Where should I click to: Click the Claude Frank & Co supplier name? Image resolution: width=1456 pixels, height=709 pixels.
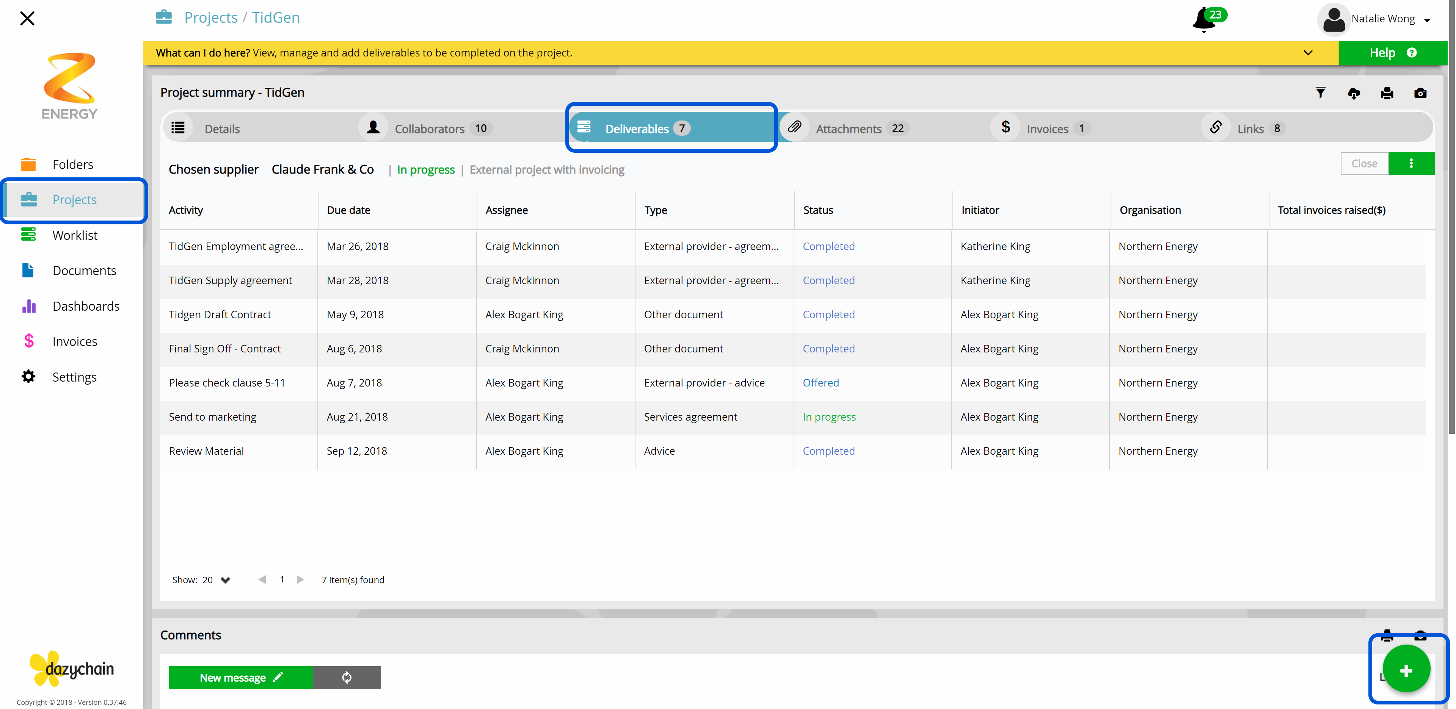[323, 169]
